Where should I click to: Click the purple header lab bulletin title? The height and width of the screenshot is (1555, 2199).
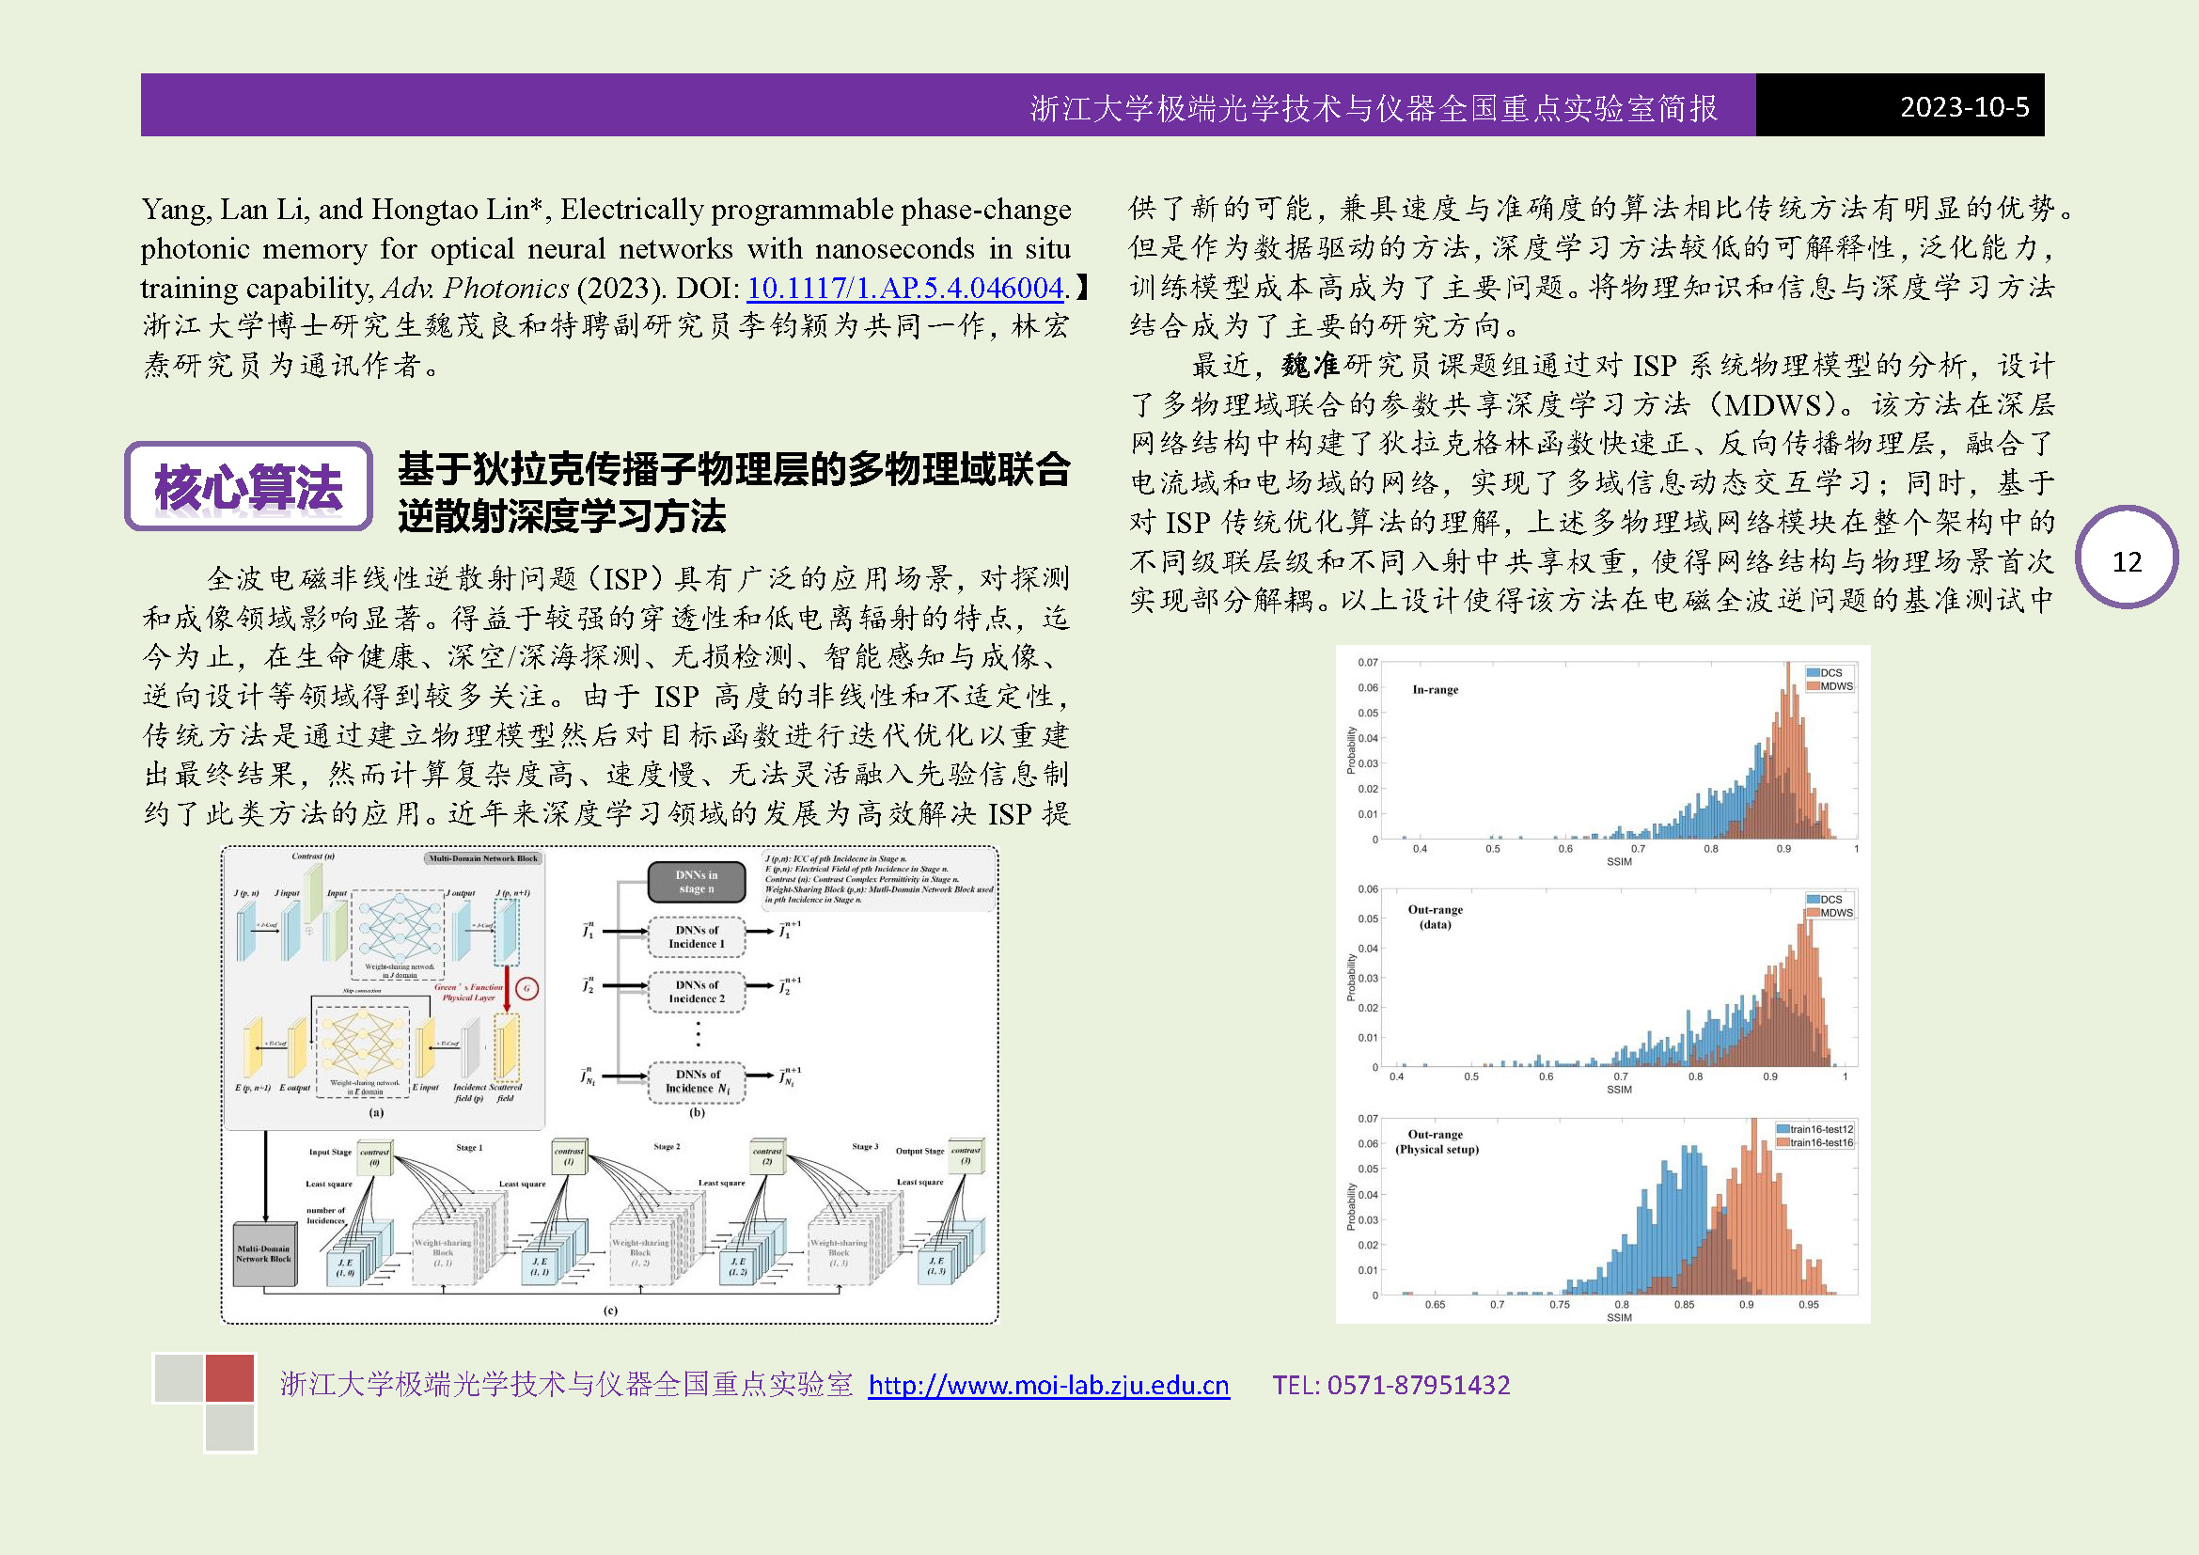click(1373, 107)
